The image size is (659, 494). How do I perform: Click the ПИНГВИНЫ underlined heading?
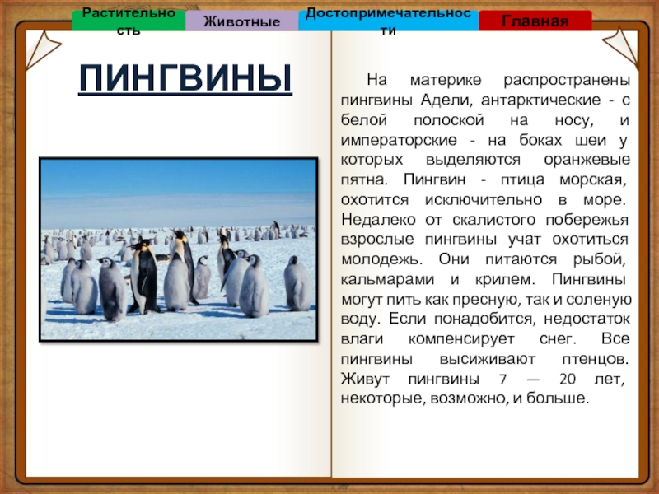[x=185, y=78]
